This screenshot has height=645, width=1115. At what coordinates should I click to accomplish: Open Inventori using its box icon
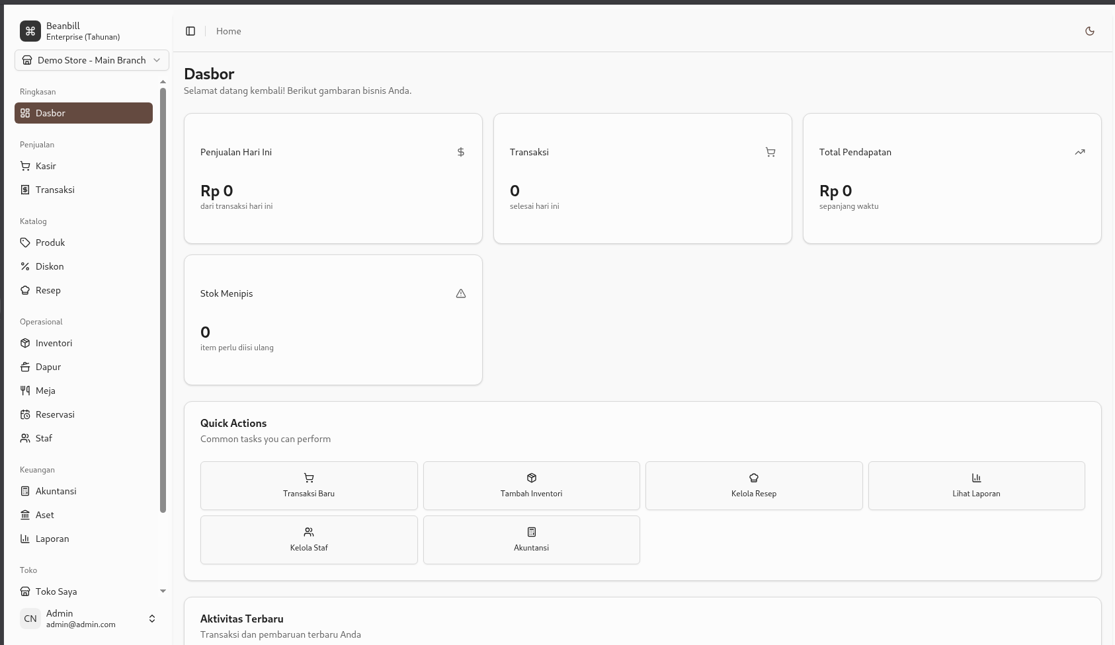(x=24, y=343)
